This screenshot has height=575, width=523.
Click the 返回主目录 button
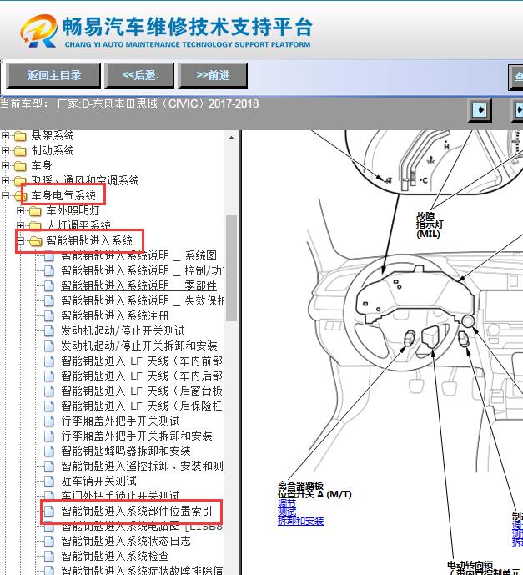(53, 76)
